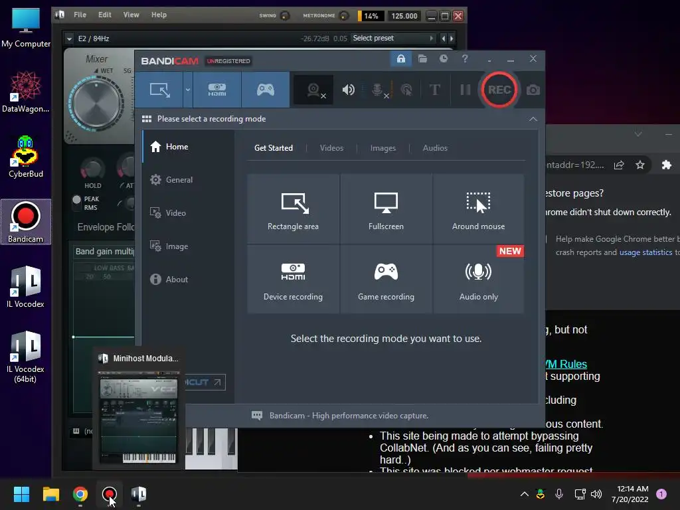
Task: Open Windows Start menu
Action: tap(21, 494)
